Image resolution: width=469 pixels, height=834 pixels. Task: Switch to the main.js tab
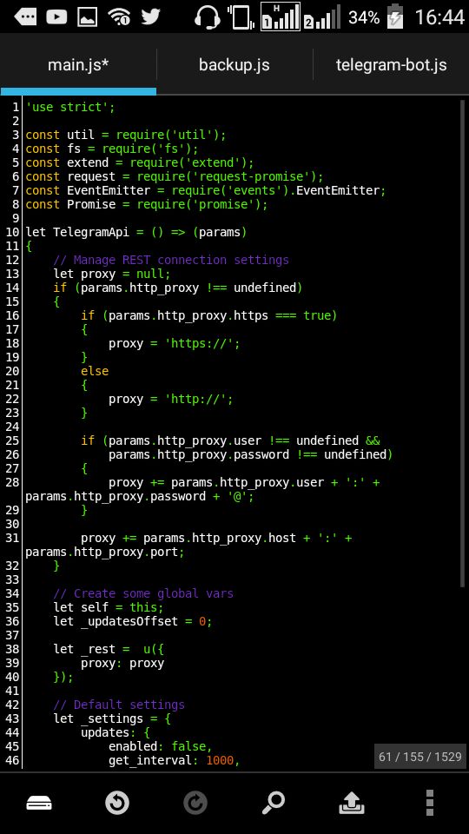pos(78,65)
